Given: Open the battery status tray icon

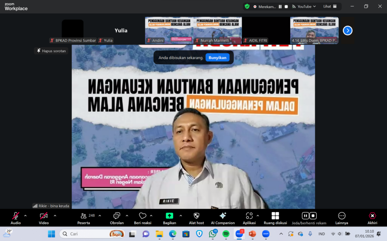Looking at the screenshot, I should tap(348, 234).
